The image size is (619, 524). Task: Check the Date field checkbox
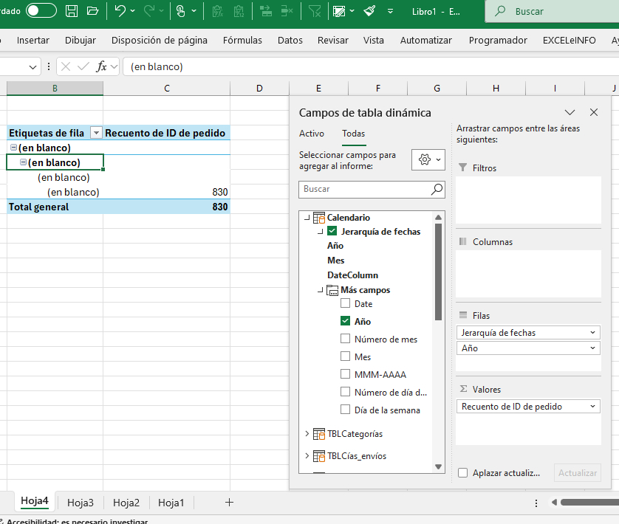(x=346, y=303)
